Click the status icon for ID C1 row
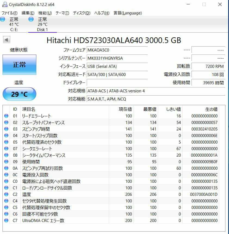 click(6, 188)
